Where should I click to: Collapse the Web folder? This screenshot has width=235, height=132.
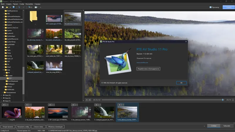click(x=3, y=70)
